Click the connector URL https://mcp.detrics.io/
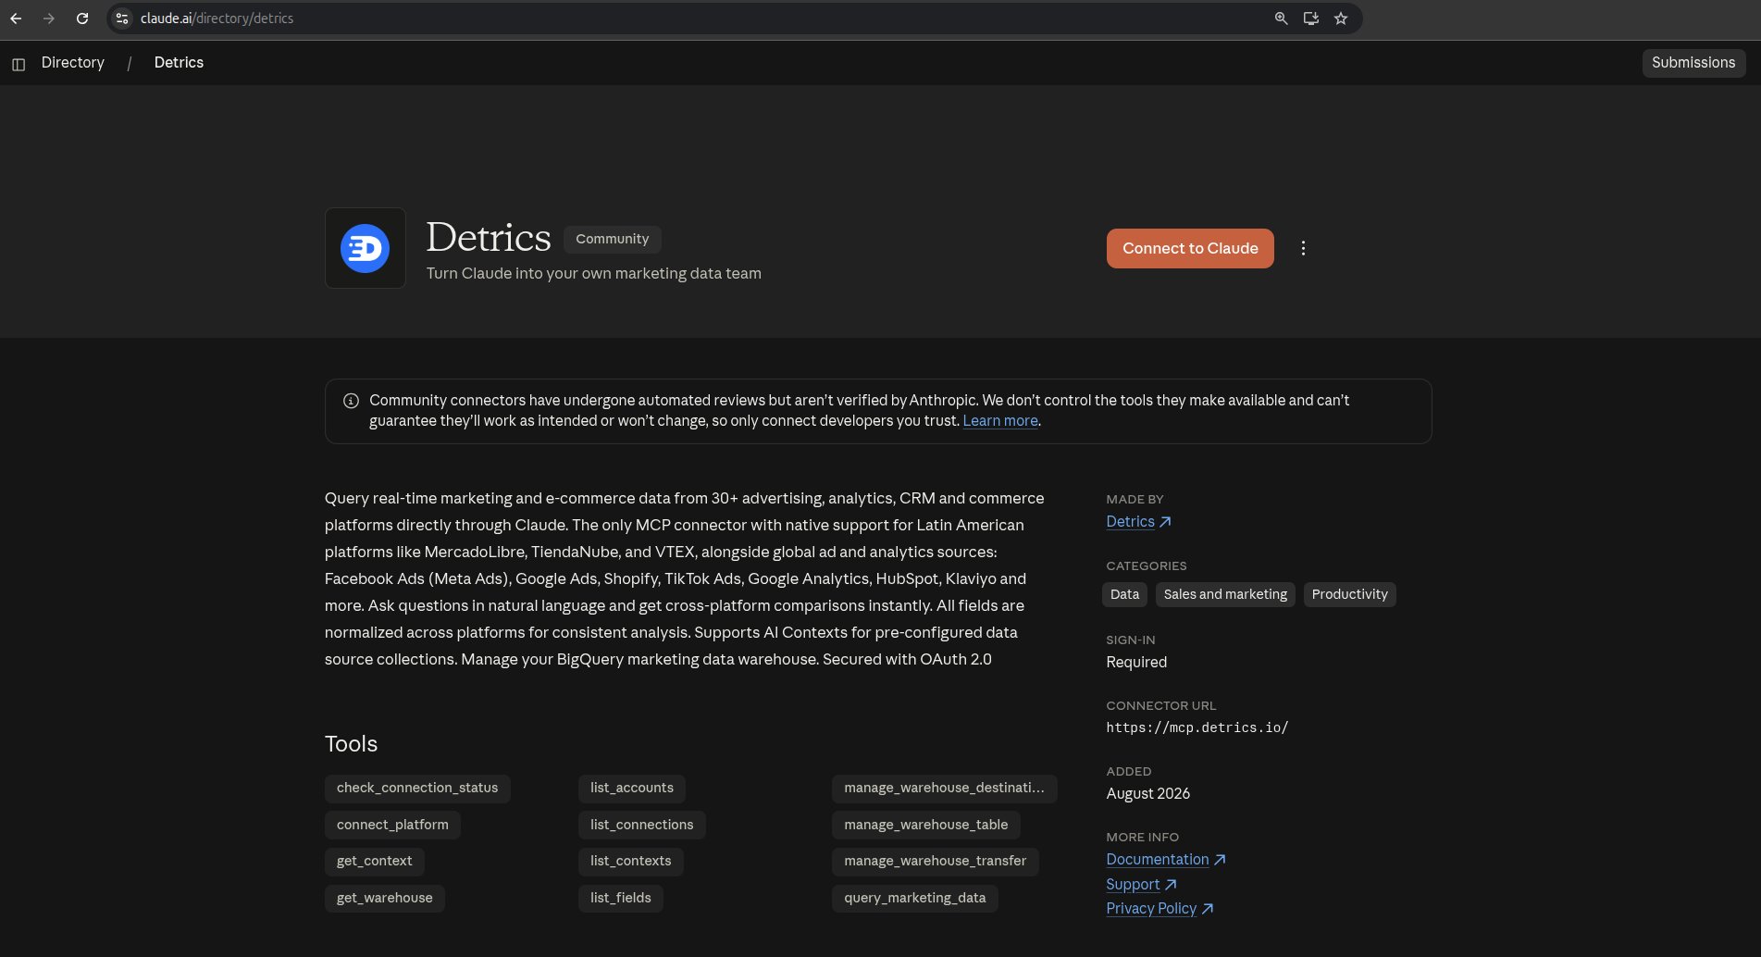Screen dimensions: 1761x957 (x=1197, y=727)
